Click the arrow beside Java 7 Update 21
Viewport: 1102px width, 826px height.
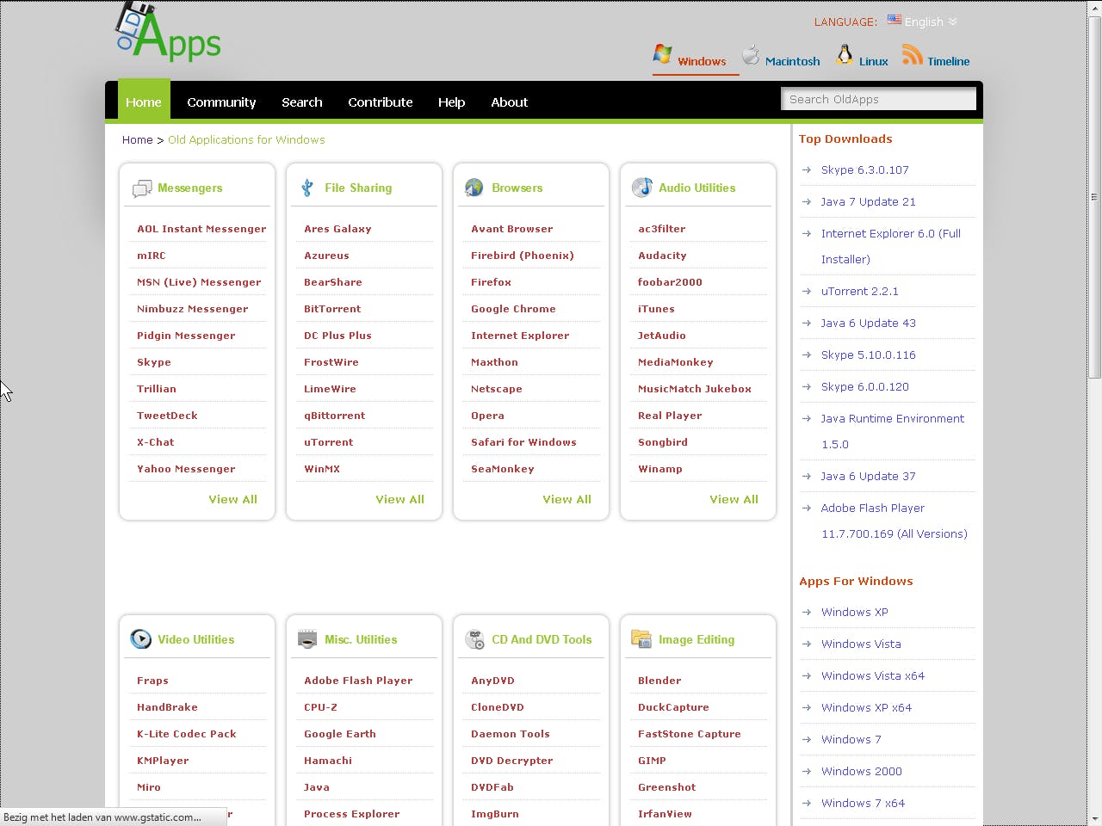(807, 202)
